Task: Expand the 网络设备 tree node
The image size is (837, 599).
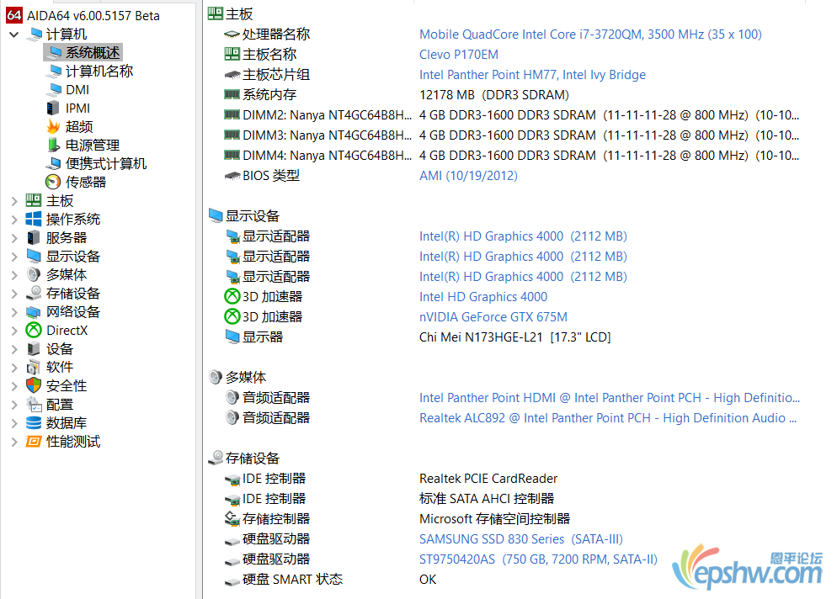Action: click(14, 312)
